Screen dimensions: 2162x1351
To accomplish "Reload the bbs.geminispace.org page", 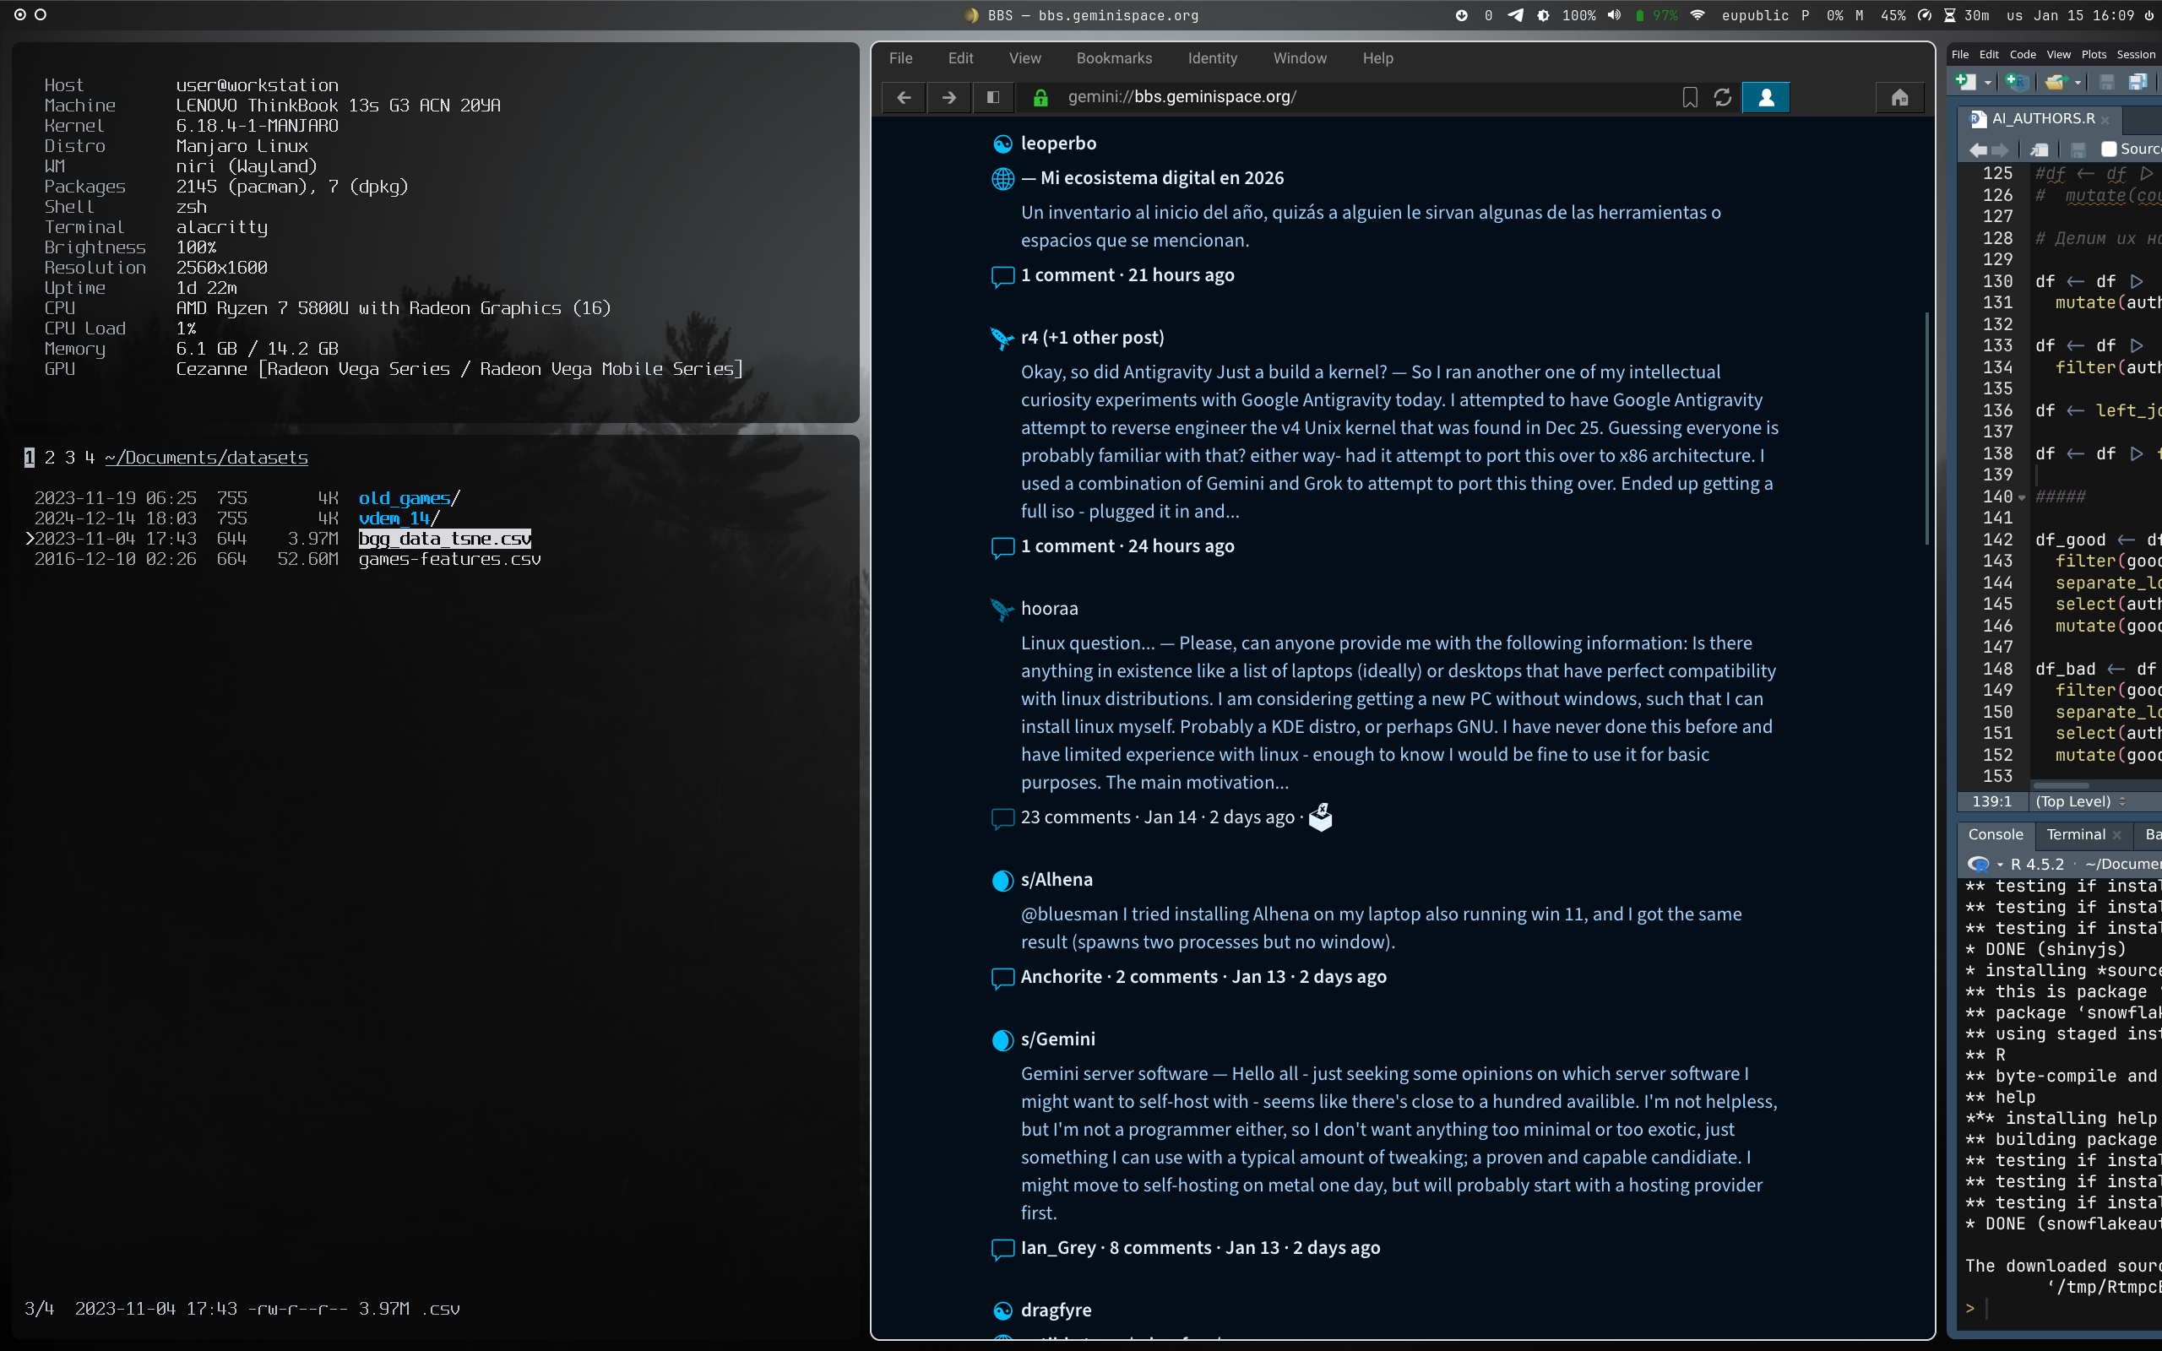I will coord(1723,97).
